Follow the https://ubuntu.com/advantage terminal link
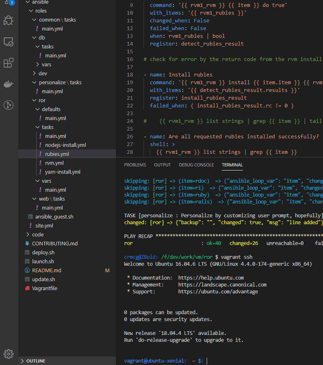The height and width of the screenshot is (365, 323). [x=218, y=292]
